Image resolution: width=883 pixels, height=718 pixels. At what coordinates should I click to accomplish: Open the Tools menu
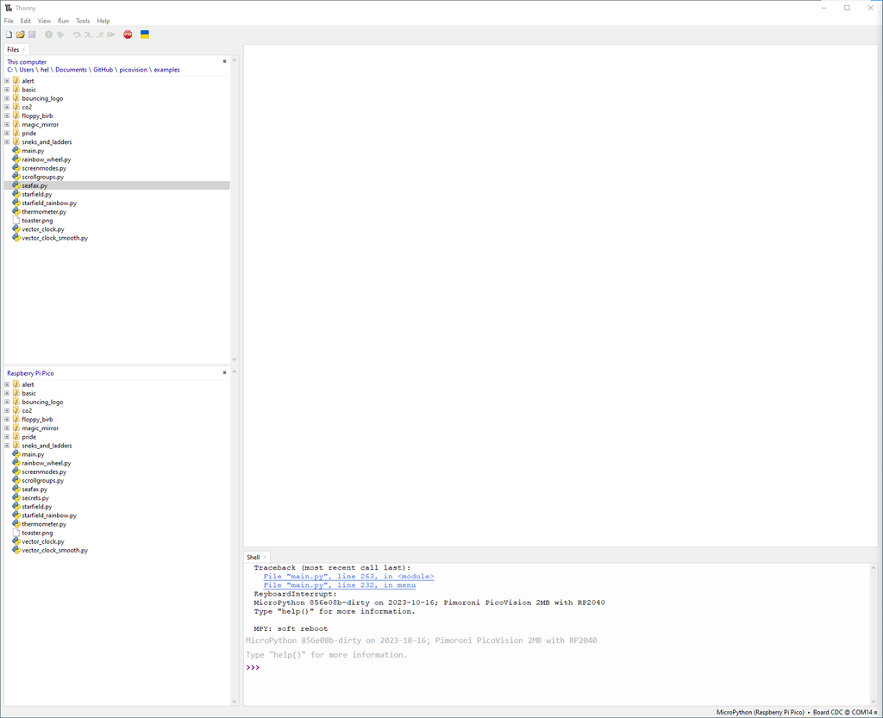(83, 20)
